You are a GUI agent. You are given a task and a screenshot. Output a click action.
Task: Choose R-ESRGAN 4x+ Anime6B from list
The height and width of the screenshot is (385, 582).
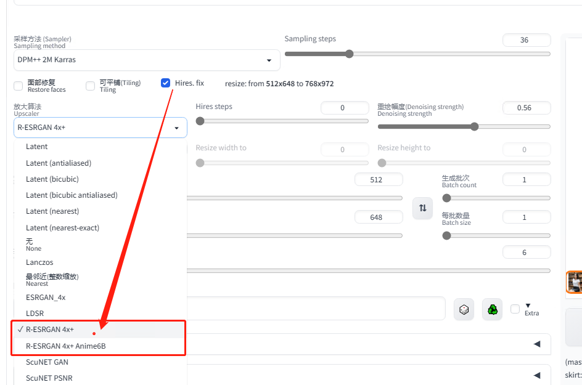pos(66,346)
